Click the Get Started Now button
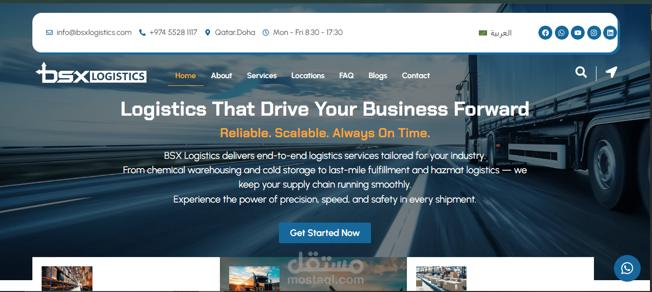Image resolution: width=652 pixels, height=292 pixels. (325, 233)
